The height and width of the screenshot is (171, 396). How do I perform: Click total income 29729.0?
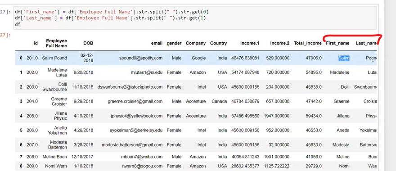tap(314, 166)
